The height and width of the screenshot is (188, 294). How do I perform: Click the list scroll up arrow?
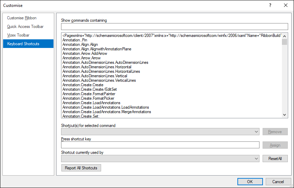[284, 36]
